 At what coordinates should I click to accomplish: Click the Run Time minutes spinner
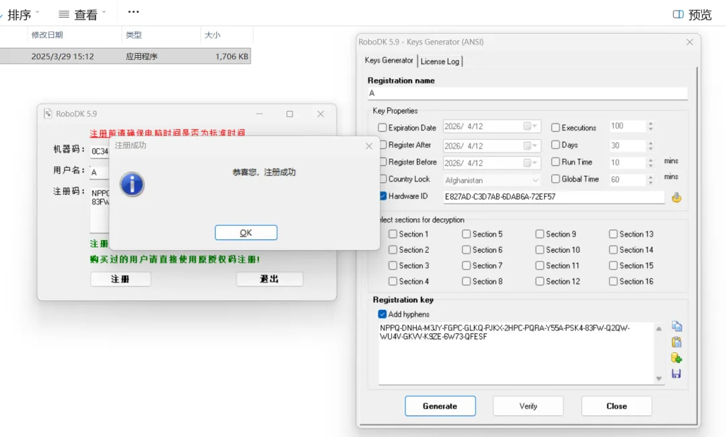click(651, 163)
